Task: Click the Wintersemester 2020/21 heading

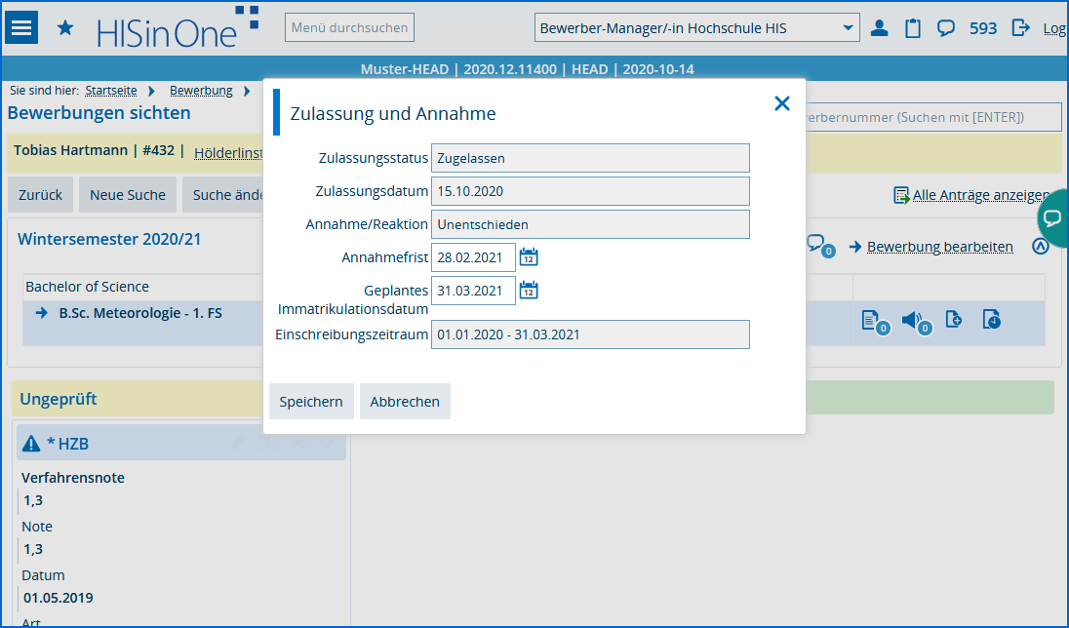Action: 109,239
